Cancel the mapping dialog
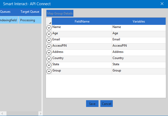 [107, 104]
